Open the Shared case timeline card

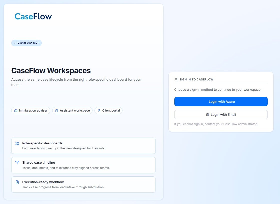pyautogui.click(x=83, y=165)
